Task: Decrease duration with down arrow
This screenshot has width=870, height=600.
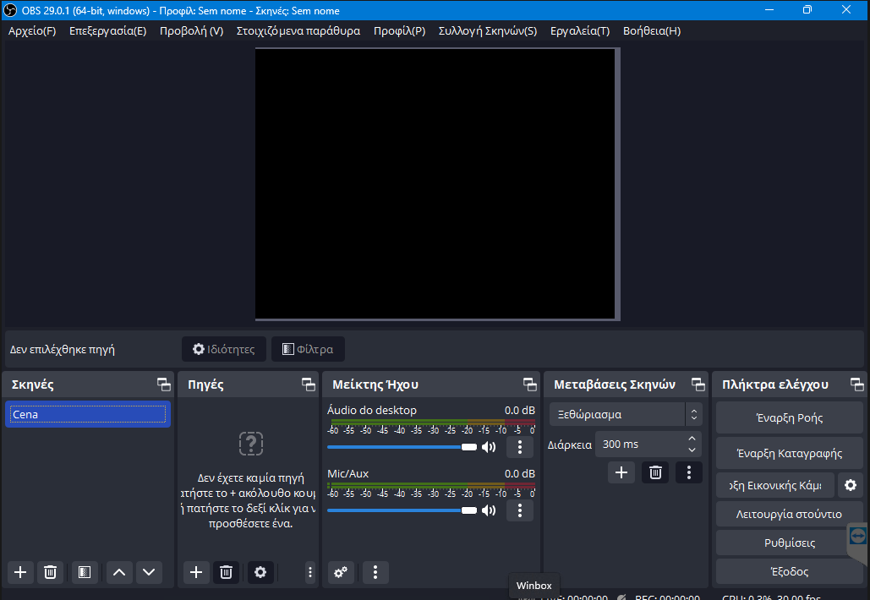Action: click(692, 450)
